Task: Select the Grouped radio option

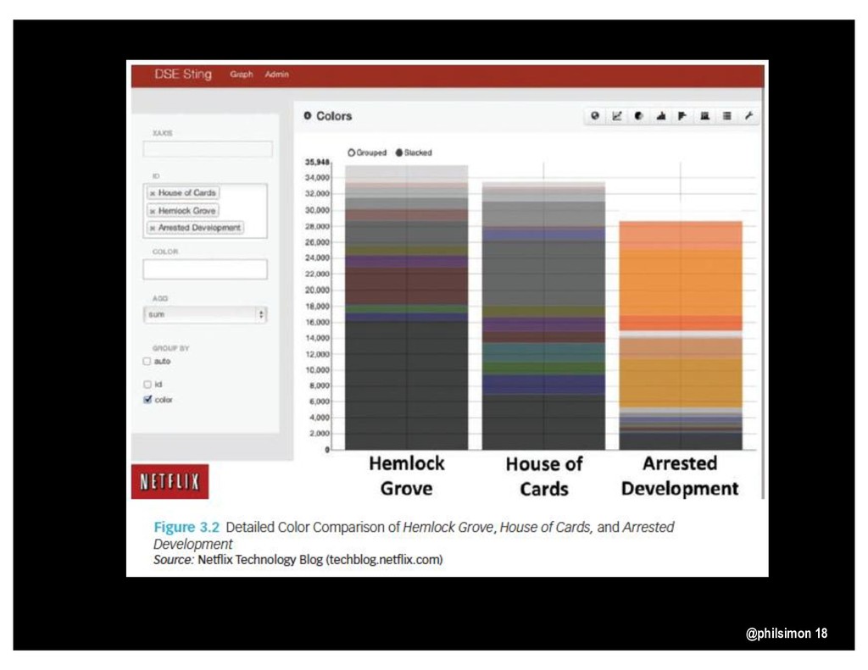Action: tap(351, 152)
